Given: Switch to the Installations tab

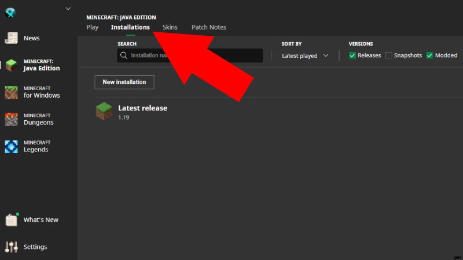Looking at the screenshot, I should point(130,27).
